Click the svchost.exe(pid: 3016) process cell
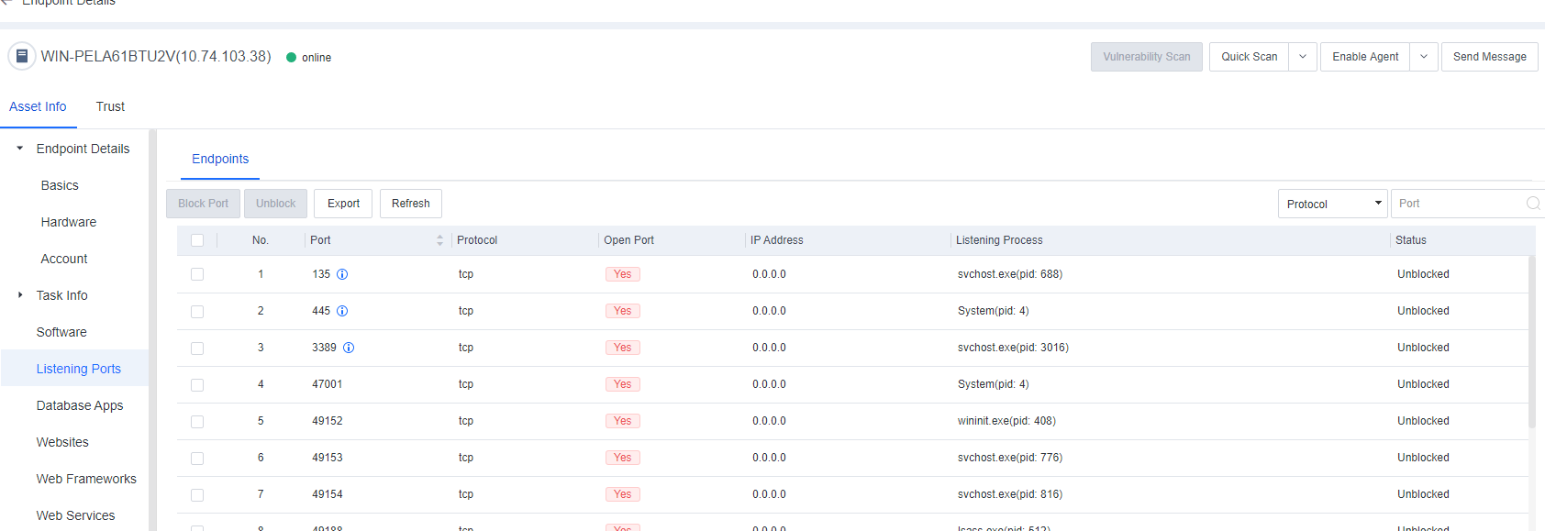 pyautogui.click(x=1013, y=348)
